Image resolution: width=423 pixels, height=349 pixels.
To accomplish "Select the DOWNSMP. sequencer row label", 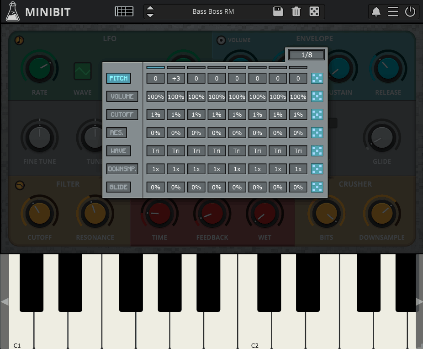I will [122, 169].
